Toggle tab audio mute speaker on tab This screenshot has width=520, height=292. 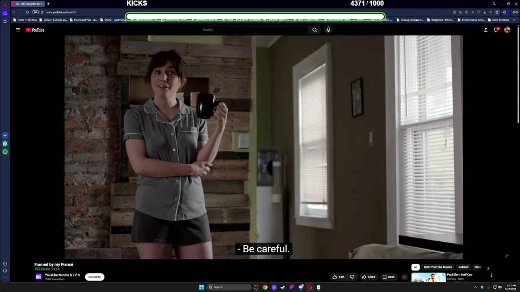click(17, 4)
